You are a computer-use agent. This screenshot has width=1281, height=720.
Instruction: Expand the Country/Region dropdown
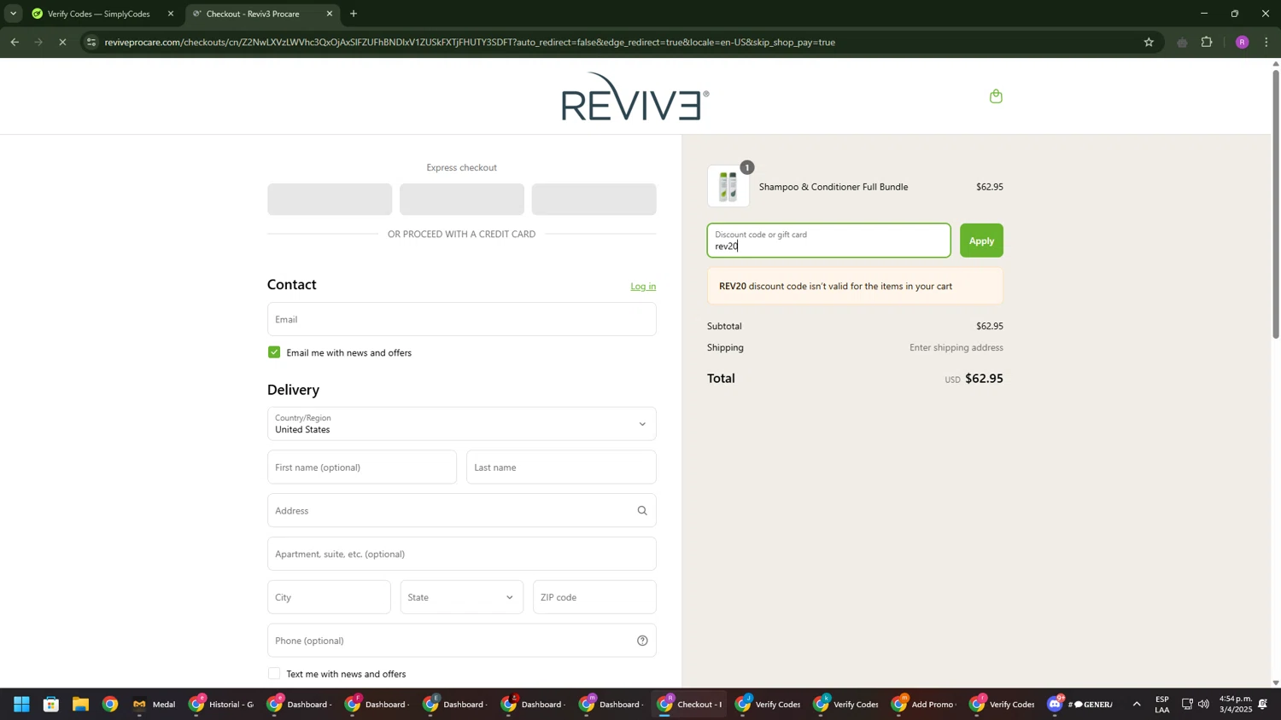[461, 424]
